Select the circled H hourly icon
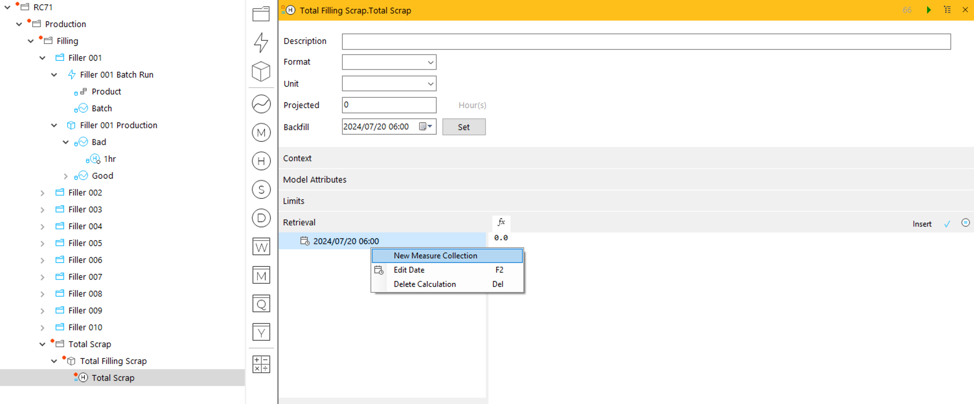The image size is (974, 404). [261, 161]
